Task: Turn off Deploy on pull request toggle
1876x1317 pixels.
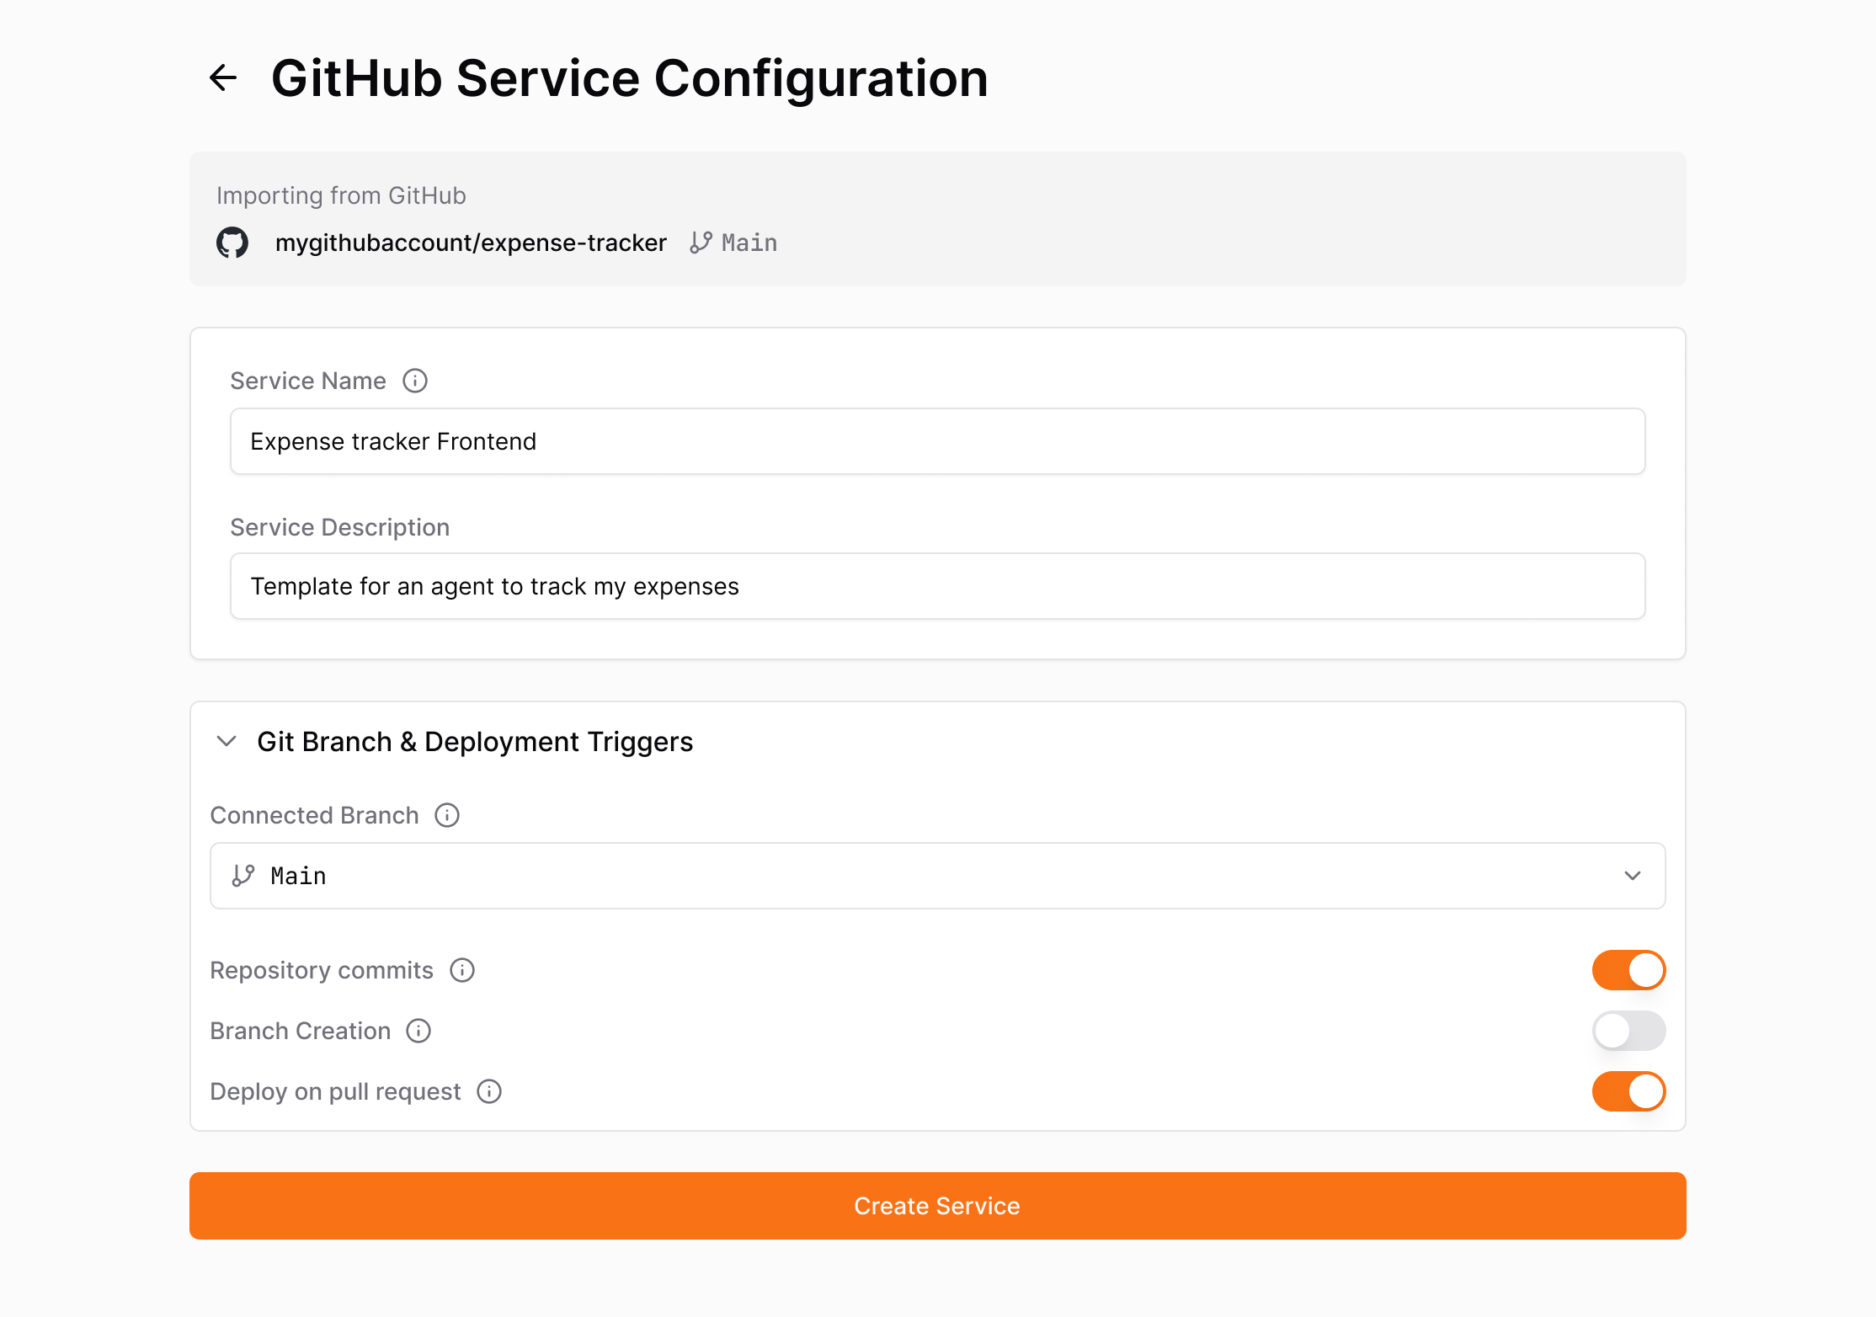Action: (x=1628, y=1091)
